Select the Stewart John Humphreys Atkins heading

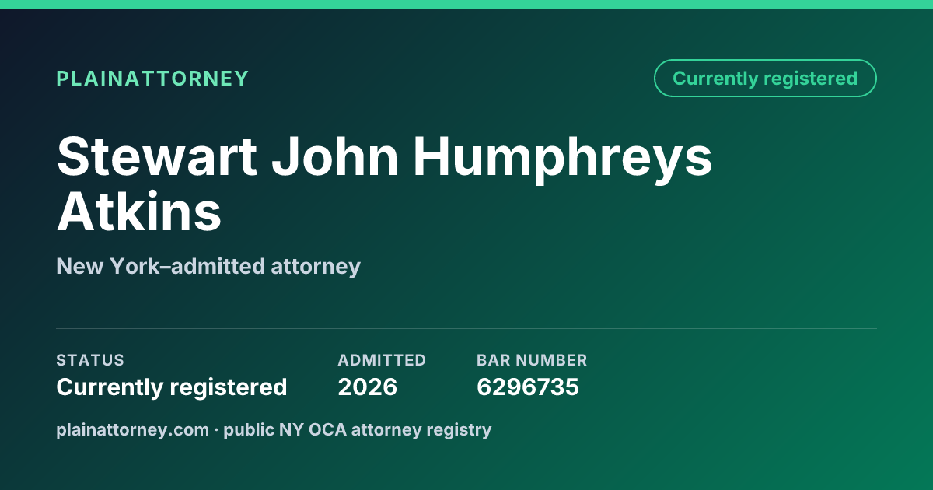pos(384,184)
